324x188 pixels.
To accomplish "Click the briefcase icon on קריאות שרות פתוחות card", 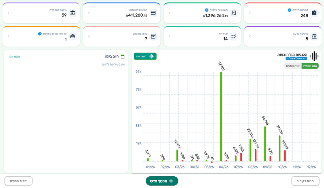I will [x=72, y=36].
